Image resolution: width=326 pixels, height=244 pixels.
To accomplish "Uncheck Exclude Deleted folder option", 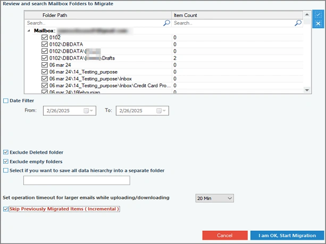I will point(6,152).
